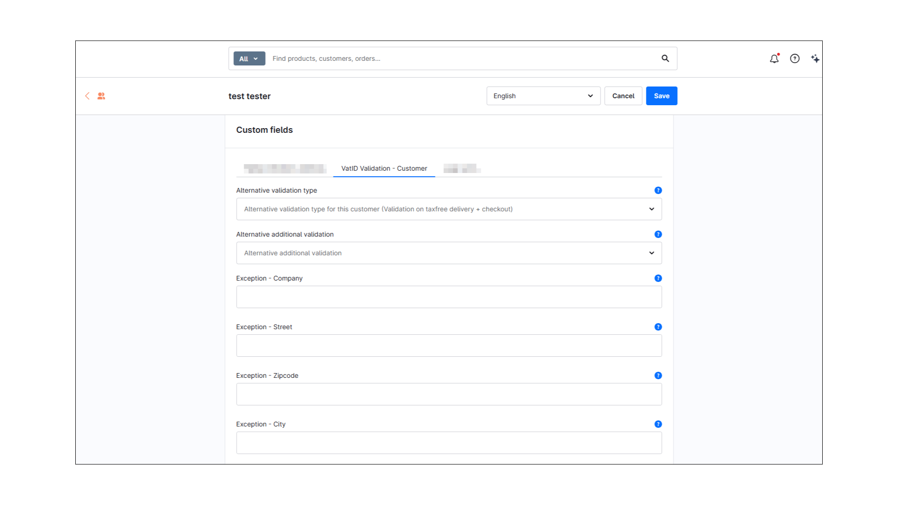Click the notifications bell icon
The image size is (898, 505).
[774, 58]
